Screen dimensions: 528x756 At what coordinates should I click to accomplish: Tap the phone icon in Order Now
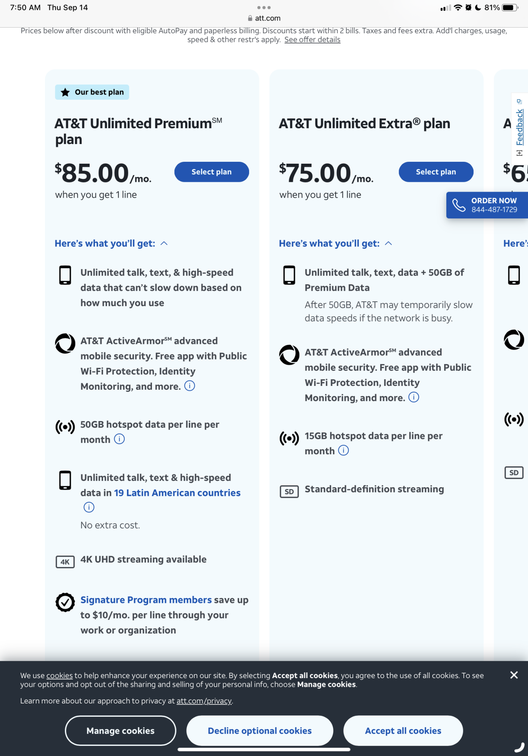tap(459, 205)
